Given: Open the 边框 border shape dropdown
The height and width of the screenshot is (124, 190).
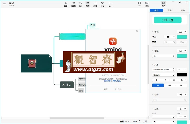Looking at the screenshot, I should (x=182, y=50).
